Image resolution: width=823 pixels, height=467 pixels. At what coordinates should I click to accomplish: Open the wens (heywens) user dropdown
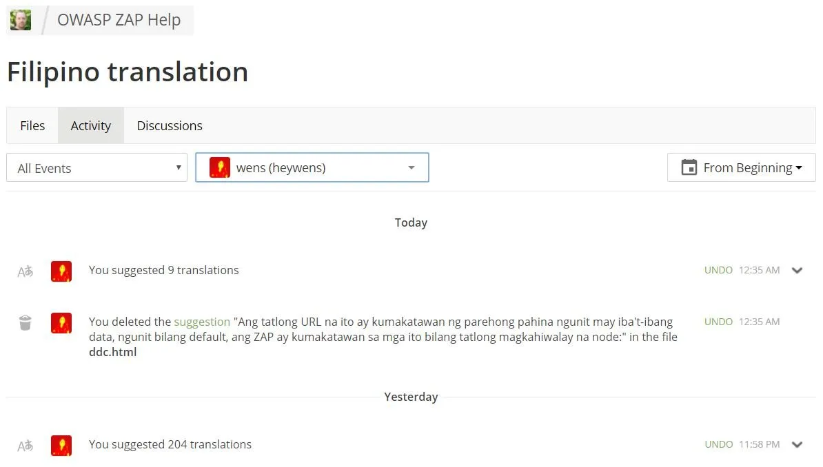pyautogui.click(x=312, y=167)
